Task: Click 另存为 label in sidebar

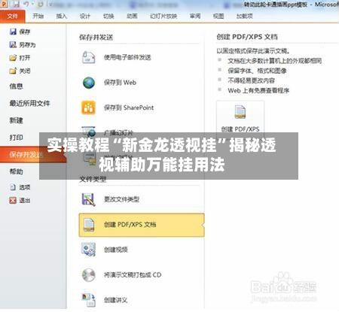Action: pyautogui.click(x=27, y=45)
